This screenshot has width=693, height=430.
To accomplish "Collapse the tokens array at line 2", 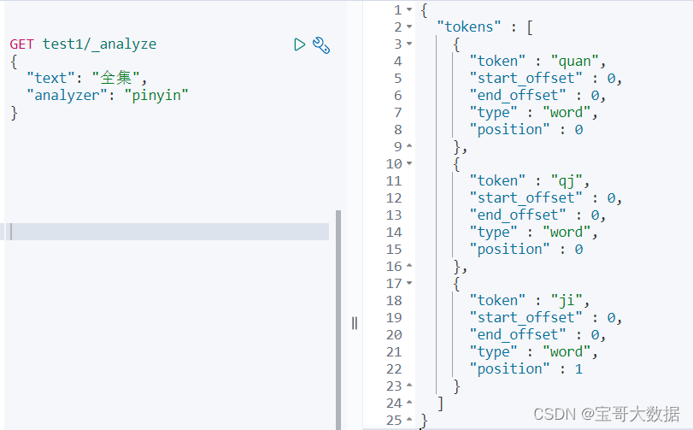I will (x=409, y=27).
